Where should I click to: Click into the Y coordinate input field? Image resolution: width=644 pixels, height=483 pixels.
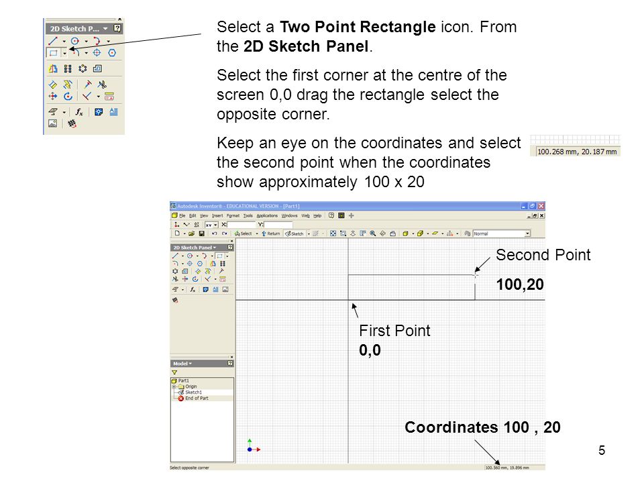click(x=278, y=225)
